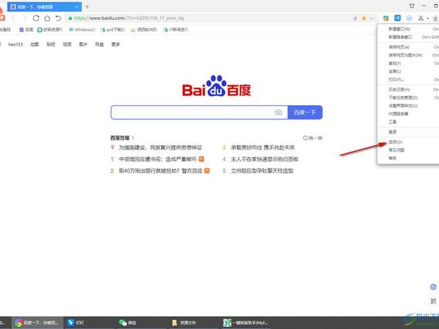Open the home page via house icon
439x329 pixels.
tap(47, 18)
